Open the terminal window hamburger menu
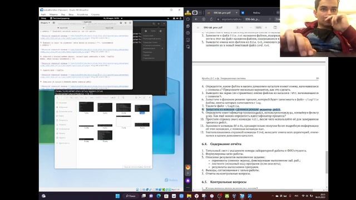The width and height of the screenshot is (356, 200). click(x=159, y=23)
